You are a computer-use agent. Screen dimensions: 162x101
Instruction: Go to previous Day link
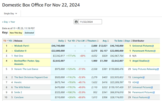click(x=5, y=22)
